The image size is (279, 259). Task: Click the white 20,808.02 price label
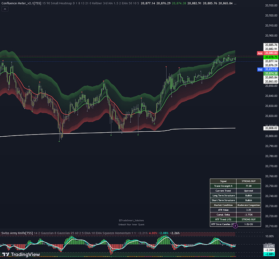coord(271,128)
